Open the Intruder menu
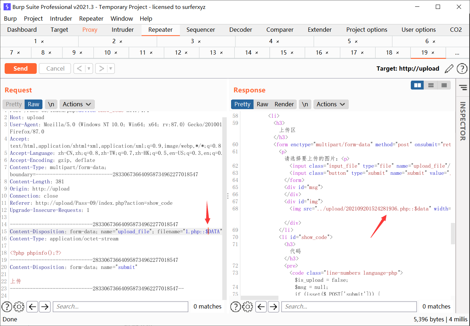The image size is (470, 326). pyautogui.click(x=61, y=19)
